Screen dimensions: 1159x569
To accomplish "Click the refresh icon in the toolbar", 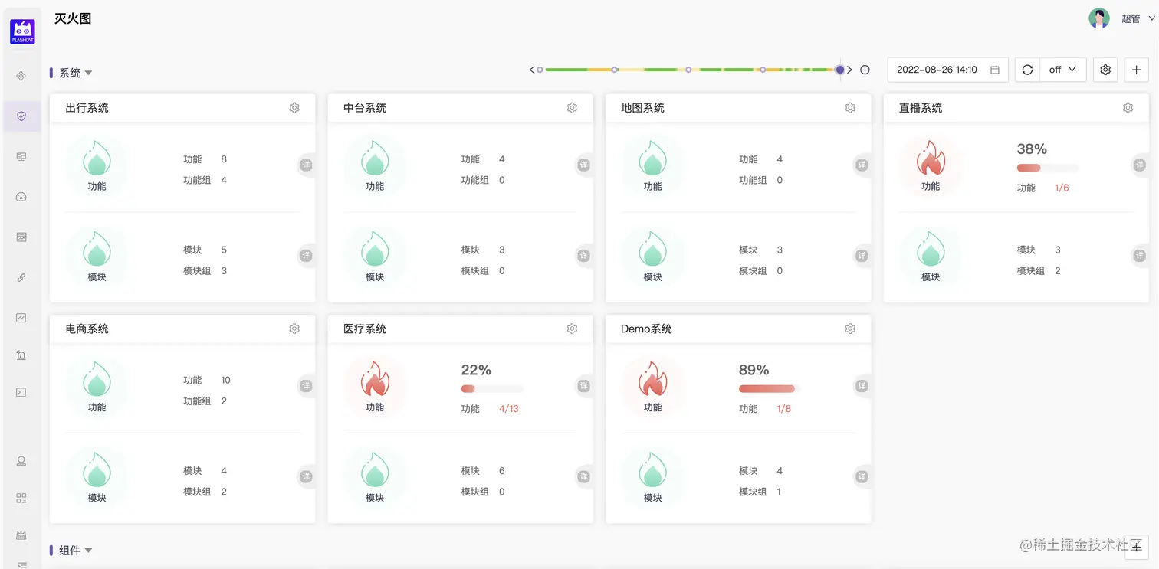I will click(1027, 69).
